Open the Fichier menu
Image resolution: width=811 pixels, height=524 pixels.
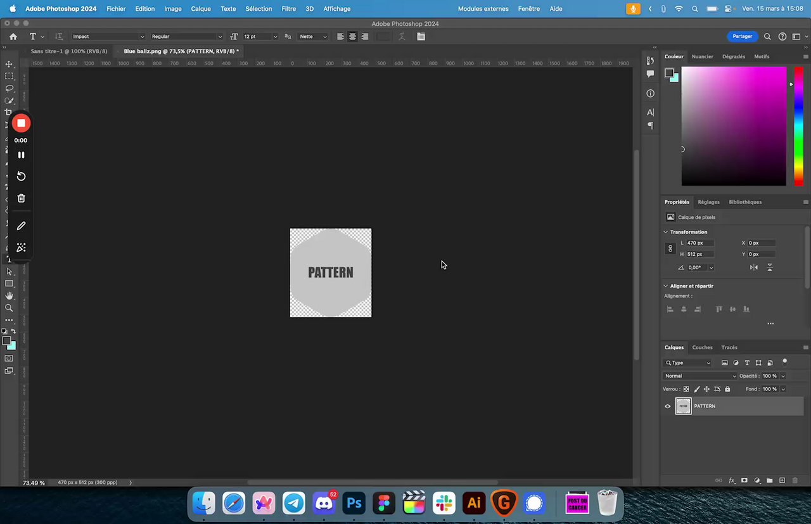point(116,9)
